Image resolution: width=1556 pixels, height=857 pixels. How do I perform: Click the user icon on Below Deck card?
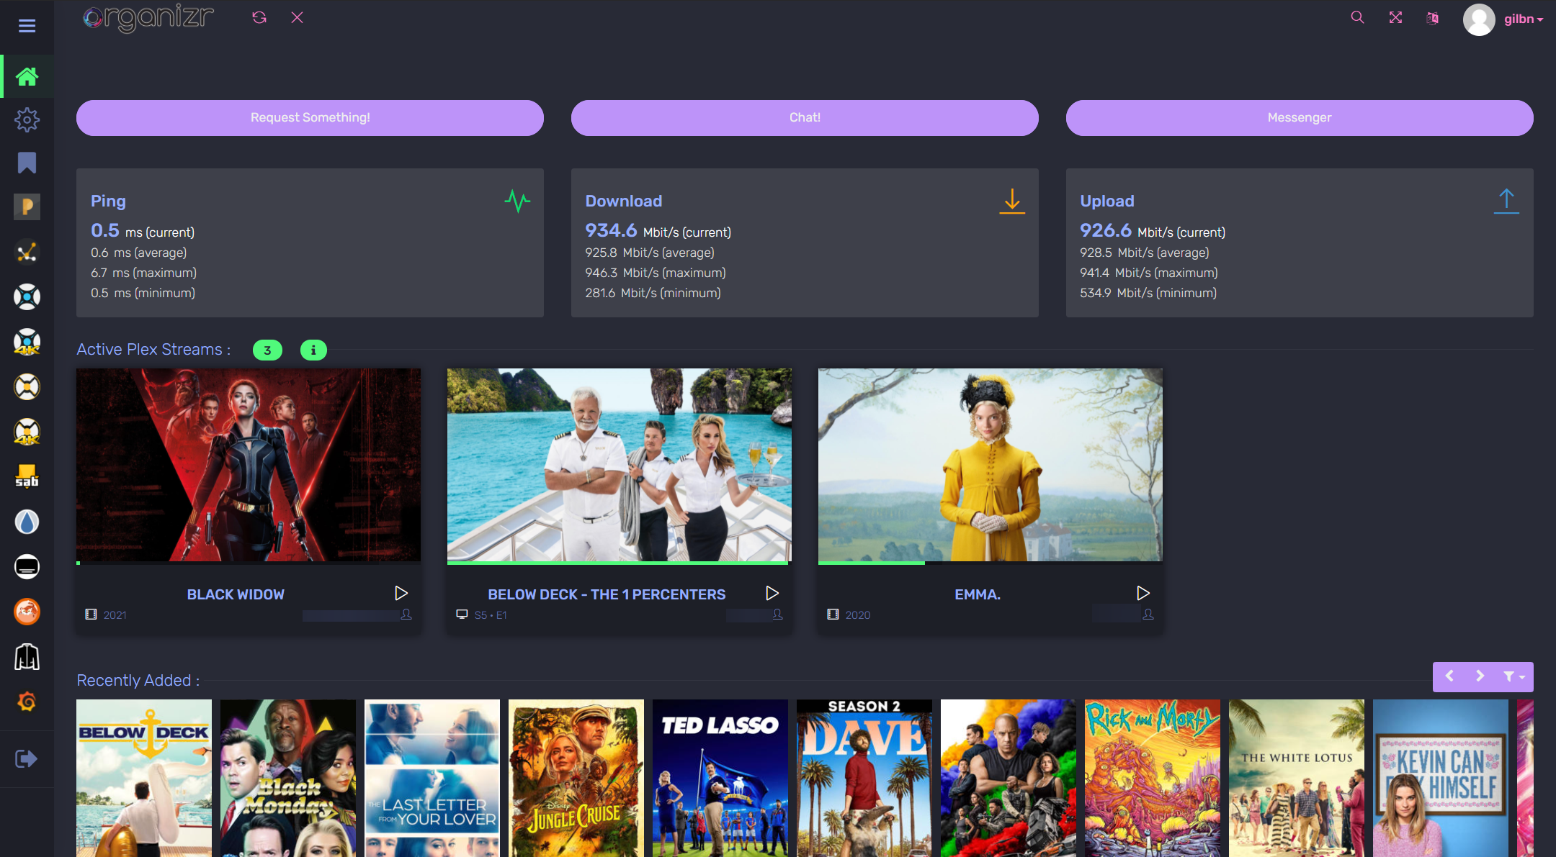(777, 615)
